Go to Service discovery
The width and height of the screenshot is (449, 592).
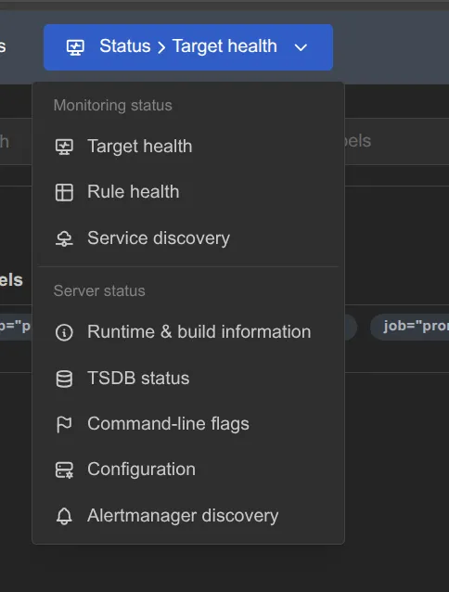pos(188,238)
